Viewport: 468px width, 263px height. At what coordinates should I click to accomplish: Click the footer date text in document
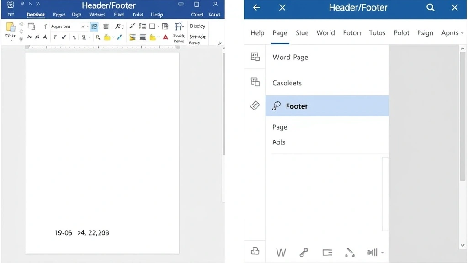tap(82, 233)
